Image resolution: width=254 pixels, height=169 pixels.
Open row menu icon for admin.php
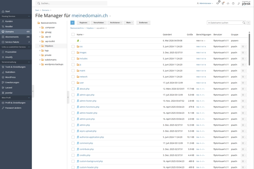point(244,125)
